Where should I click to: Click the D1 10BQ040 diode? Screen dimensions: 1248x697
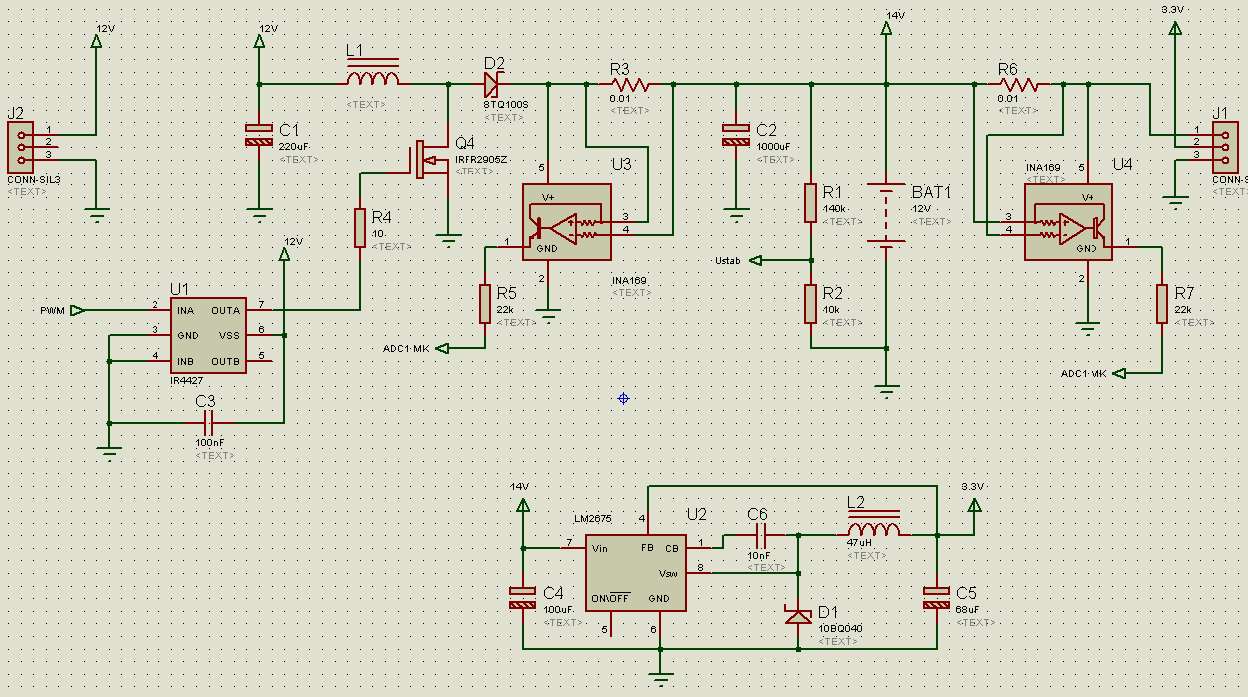point(798,616)
